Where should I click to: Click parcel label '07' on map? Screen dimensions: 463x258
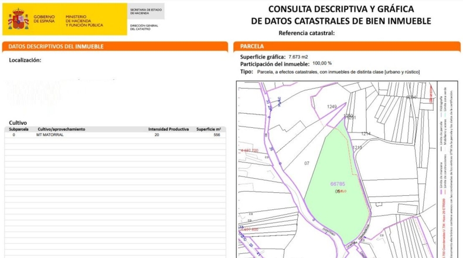(x=307, y=163)
